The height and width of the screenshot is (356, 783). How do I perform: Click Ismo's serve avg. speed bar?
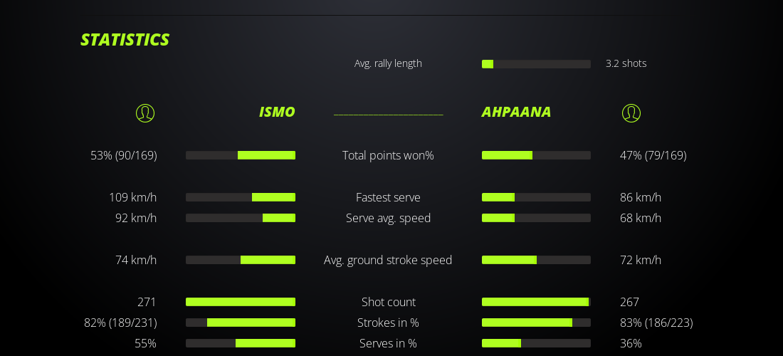point(241,218)
